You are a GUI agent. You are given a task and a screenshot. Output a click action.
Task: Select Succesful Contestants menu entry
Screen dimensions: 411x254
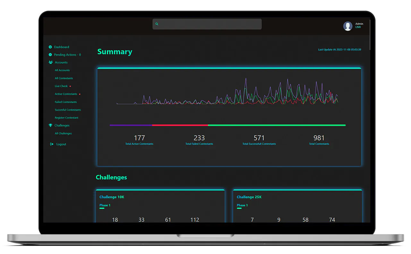coord(68,110)
